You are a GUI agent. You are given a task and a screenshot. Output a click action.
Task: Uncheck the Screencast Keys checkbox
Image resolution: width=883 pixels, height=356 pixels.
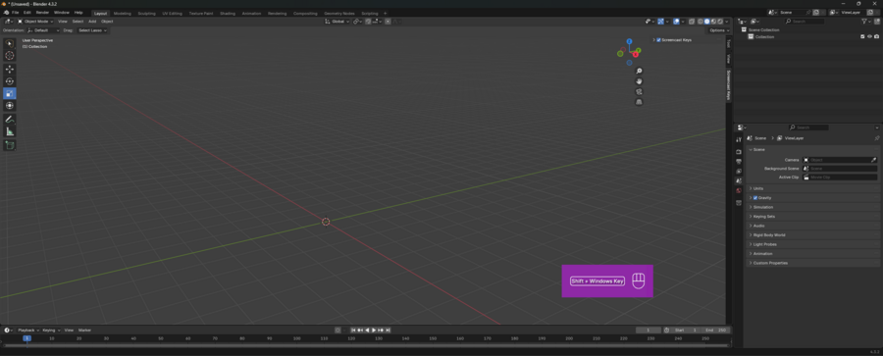pyautogui.click(x=659, y=40)
